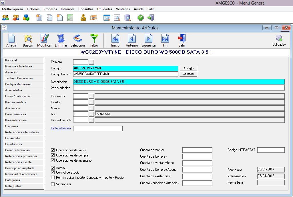Click the Cuenta de Ventas field
Image resolution: width=293 pixels, height=197 pixels.
(197, 150)
